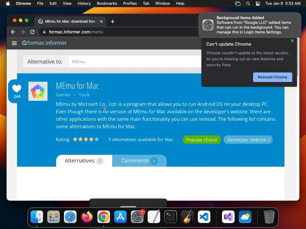This screenshot has height=229, width=306.
Task: Switch to the Alternatives tab
Action: [x=84, y=161]
